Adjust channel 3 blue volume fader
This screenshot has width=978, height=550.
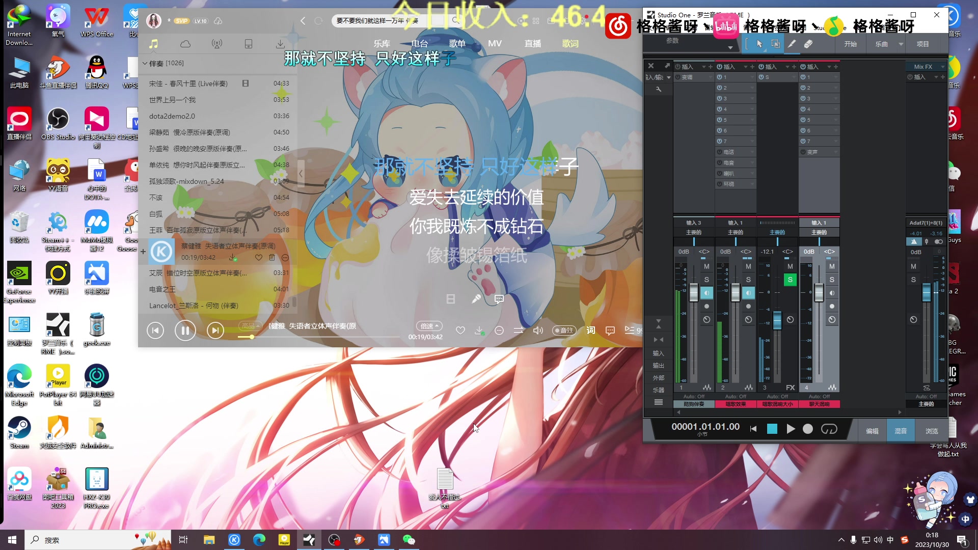[777, 321]
